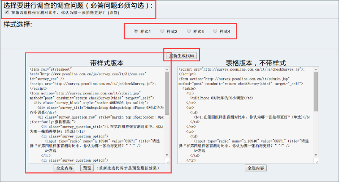Click the 带样式版本 heading text

click(107, 63)
